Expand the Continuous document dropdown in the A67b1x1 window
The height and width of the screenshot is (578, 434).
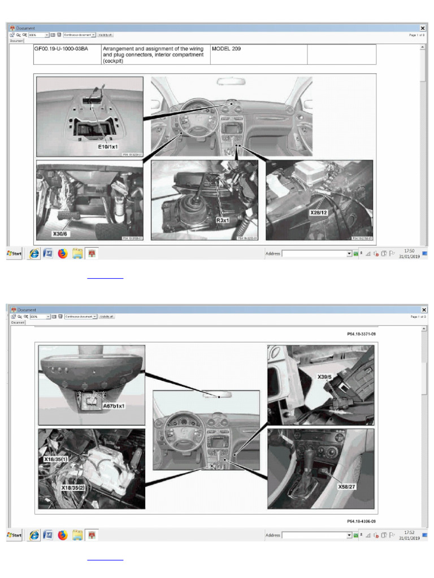pyautogui.click(x=95, y=316)
